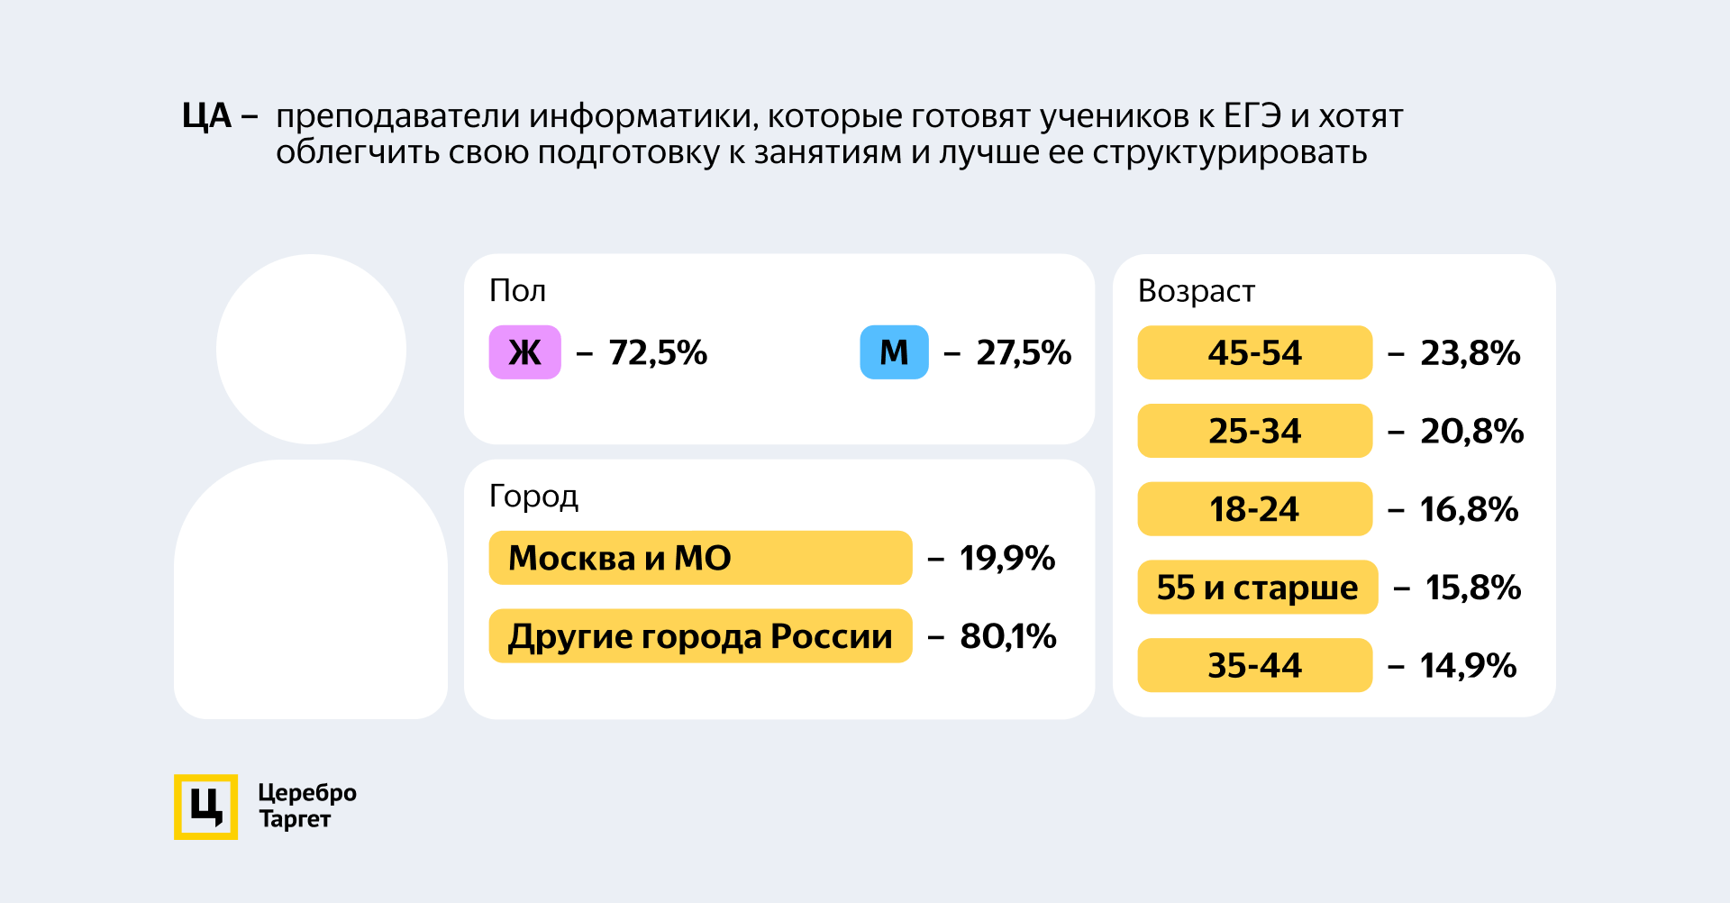Click the Церебро Таргет logo icon

point(205,807)
